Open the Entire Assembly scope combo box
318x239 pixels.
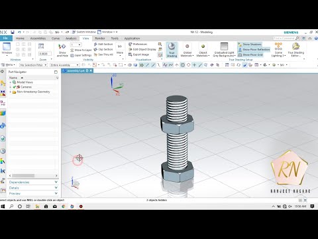click(65, 65)
